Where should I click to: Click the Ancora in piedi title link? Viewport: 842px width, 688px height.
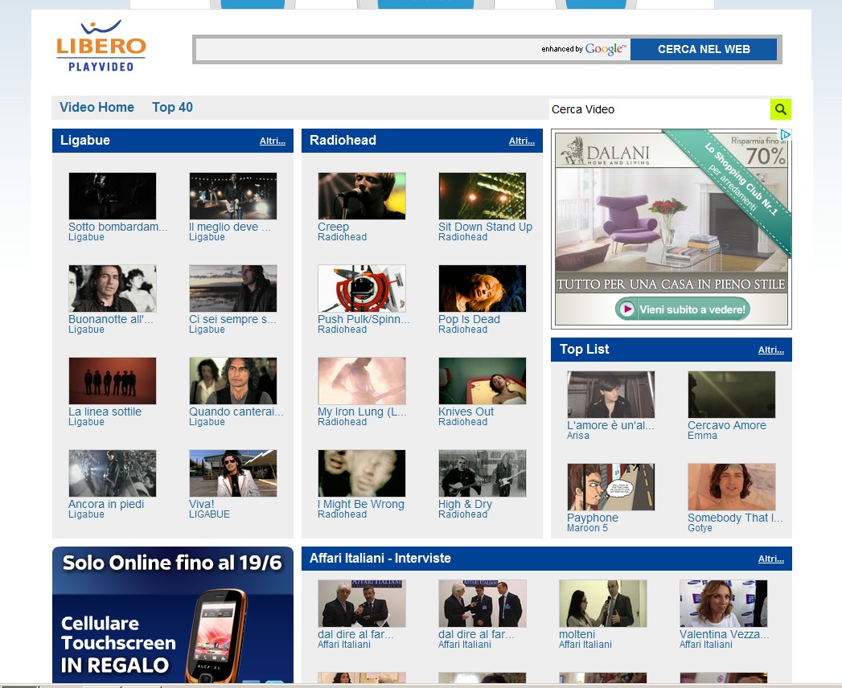coord(106,505)
